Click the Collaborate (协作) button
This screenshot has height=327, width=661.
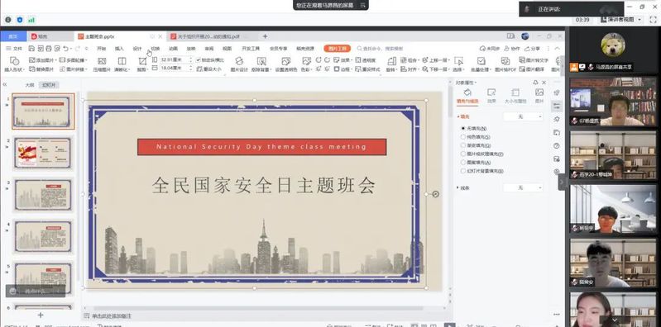pos(512,49)
